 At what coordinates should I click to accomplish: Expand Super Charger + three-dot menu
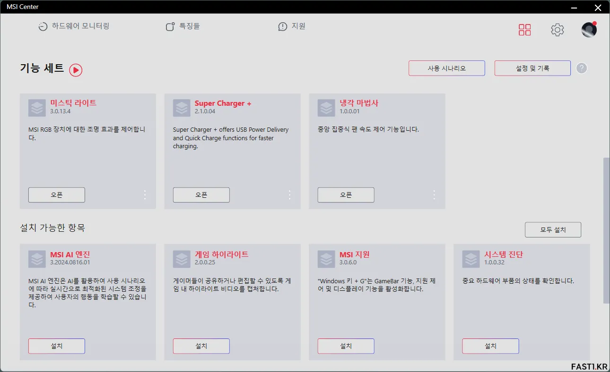[x=289, y=195]
